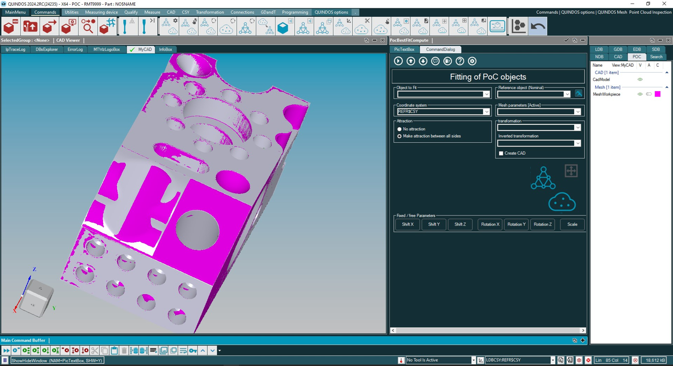Screen dimensions: 673x366
Task: Run the PocBestFit command with play icon
Action: (x=398, y=61)
